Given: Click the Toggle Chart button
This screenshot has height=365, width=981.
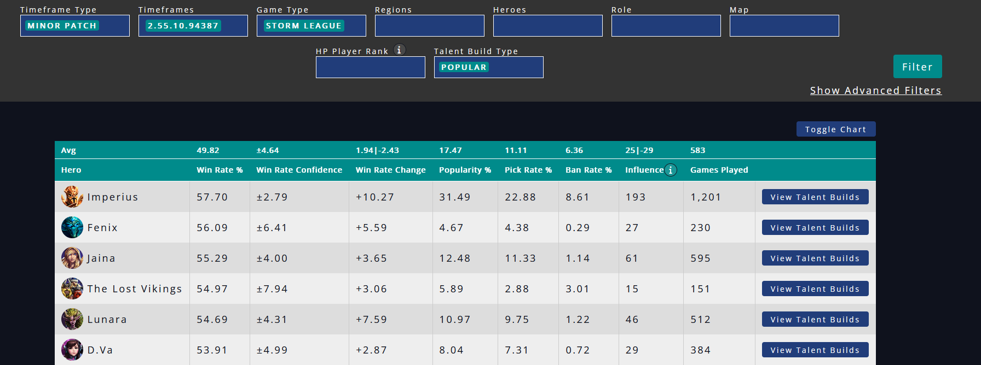Looking at the screenshot, I should 836,129.
